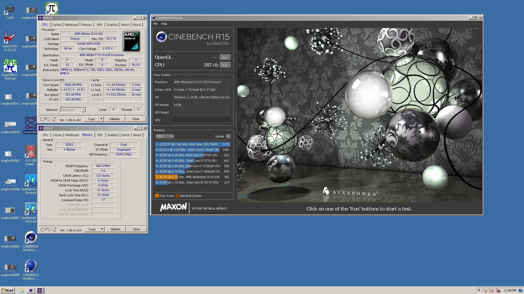Switch to Graphics tab in Memory-tab CPU-Z window
Screen dimensions: 524x294
click(x=113, y=135)
